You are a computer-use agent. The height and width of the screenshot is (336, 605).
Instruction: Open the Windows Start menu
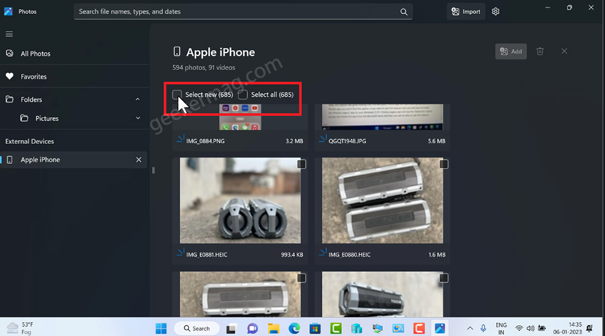pyautogui.click(x=161, y=328)
